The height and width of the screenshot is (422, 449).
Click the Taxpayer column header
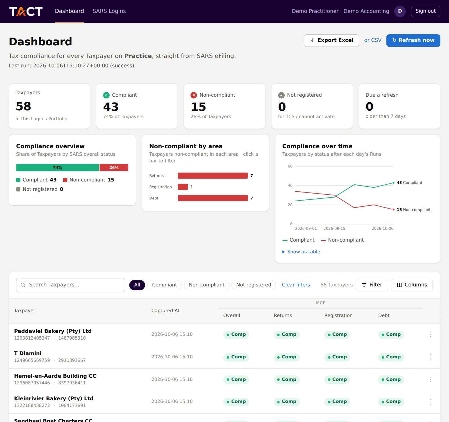tap(25, 311)
